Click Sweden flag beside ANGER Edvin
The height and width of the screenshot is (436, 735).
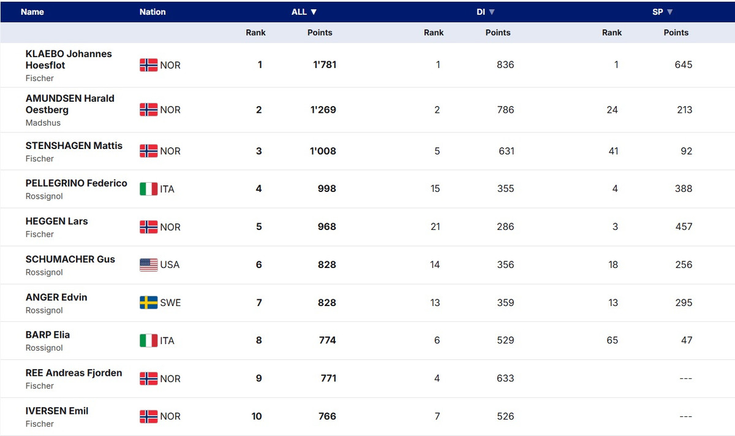pos(148,302)
